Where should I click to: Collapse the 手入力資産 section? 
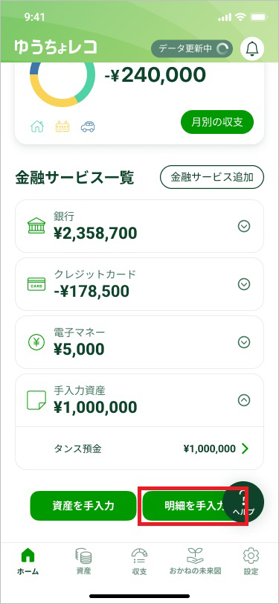[243, 400]
